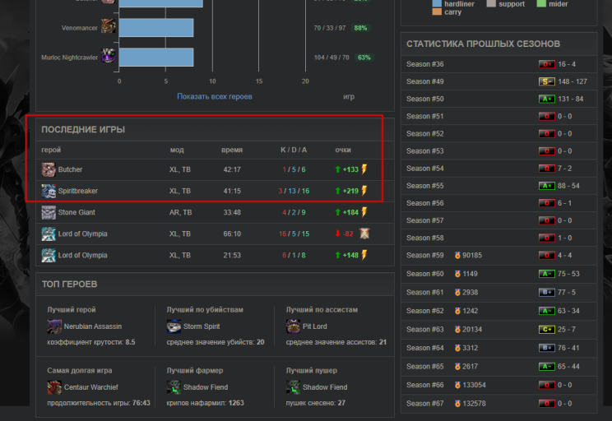The width and height of the screenshot is (612, 421).
Task: Click the carry orange legend swatch
Action: (437, 12)
